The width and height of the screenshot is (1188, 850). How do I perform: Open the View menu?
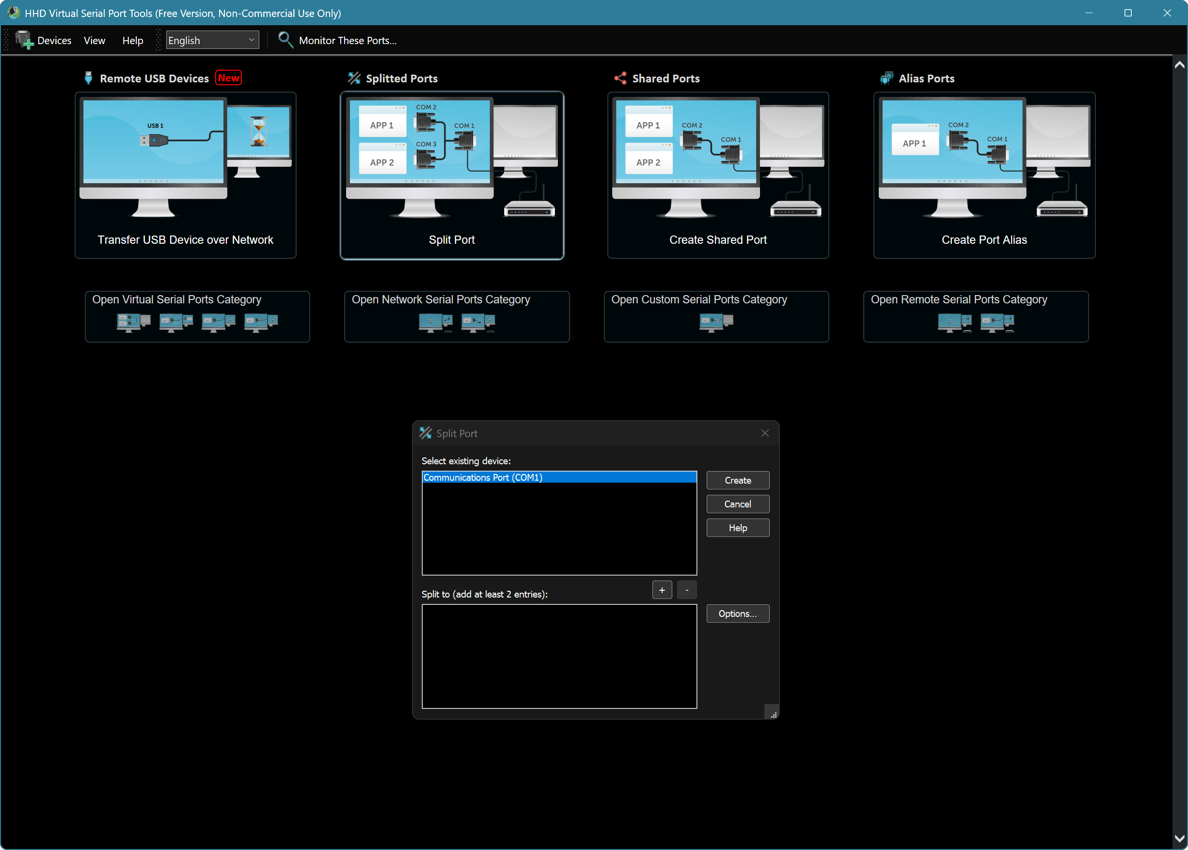(94, 40)
